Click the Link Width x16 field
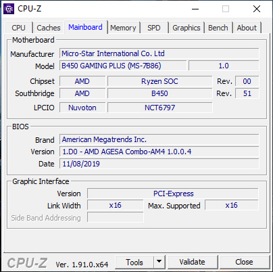 coord(116,205)
